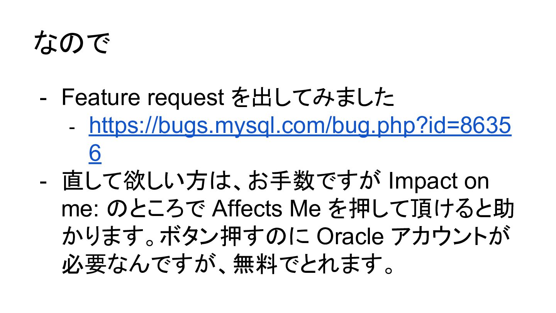Select the word "Oracle"

pos(350,237)
